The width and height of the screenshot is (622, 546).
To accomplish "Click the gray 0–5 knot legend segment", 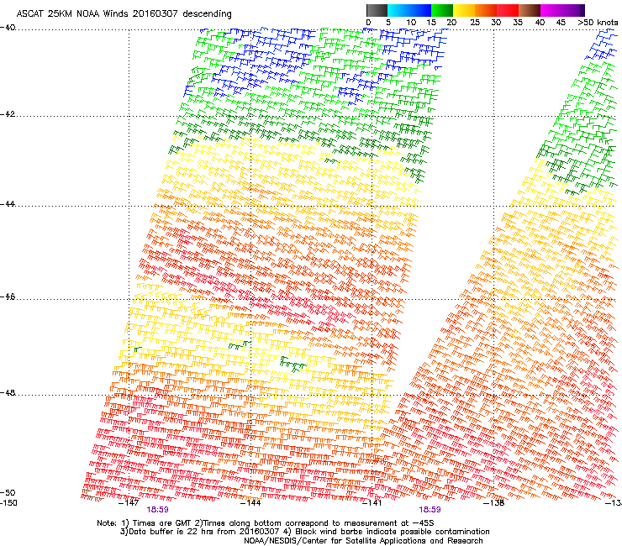I will (377, 10).
